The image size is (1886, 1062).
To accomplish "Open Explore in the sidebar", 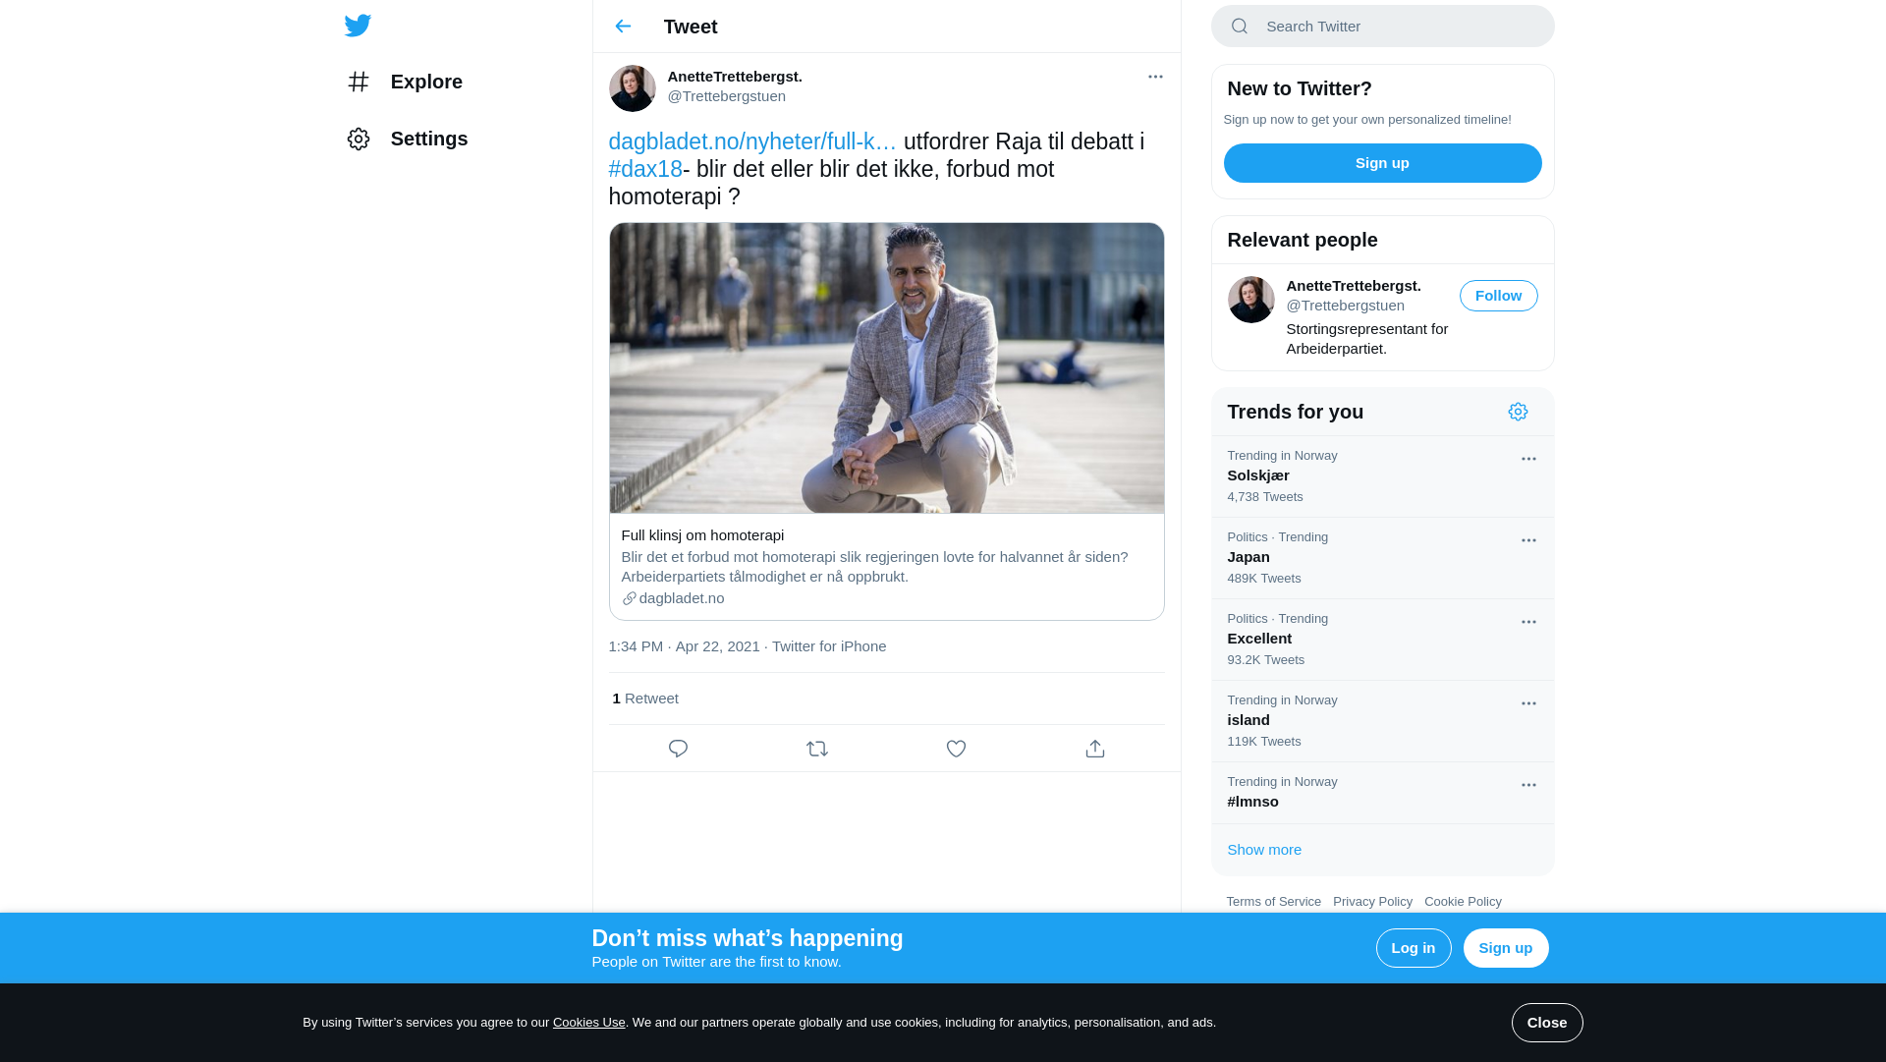I will tap(405, 82).
